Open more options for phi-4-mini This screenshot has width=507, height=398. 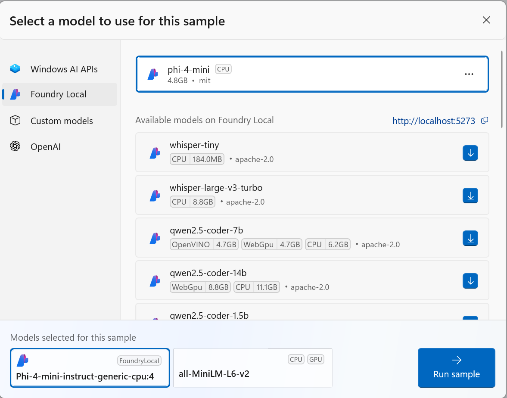[x=469, y=74]
